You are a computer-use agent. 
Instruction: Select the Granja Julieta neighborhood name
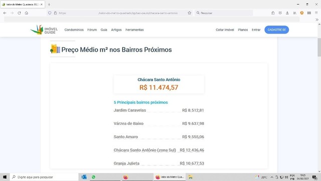click(x=126, y=163)
